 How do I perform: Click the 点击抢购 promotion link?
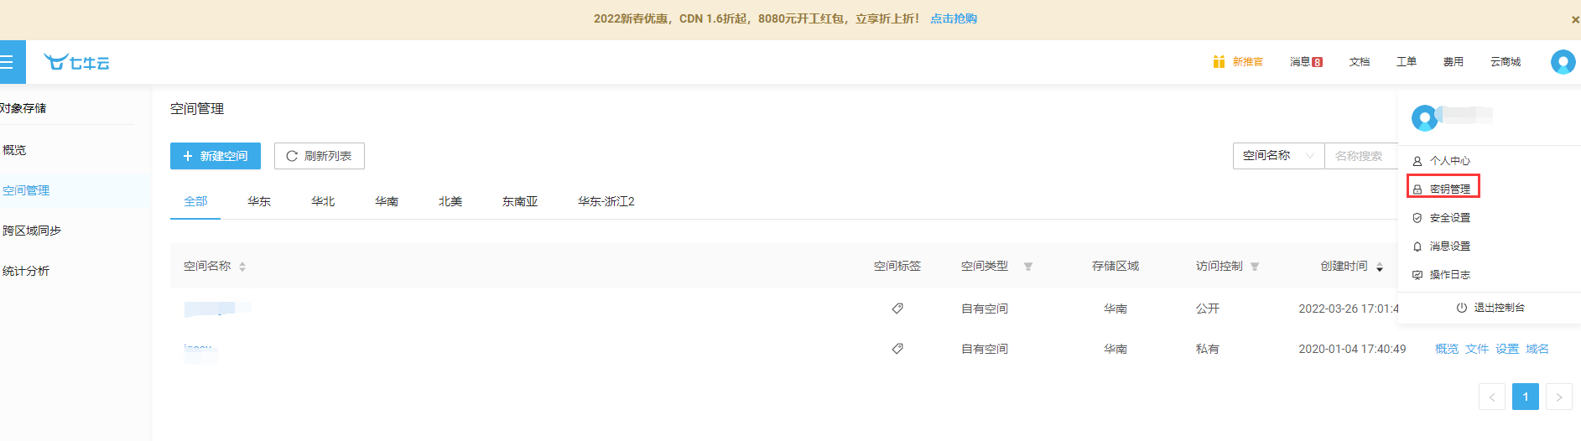(954, 18)
